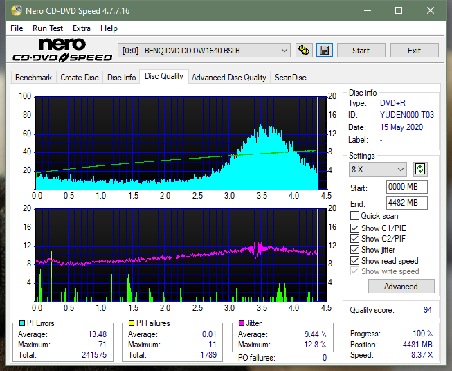452x371 pixels.
Task: Click the cyan PI Errors color swatch
Action: [22, 323]
